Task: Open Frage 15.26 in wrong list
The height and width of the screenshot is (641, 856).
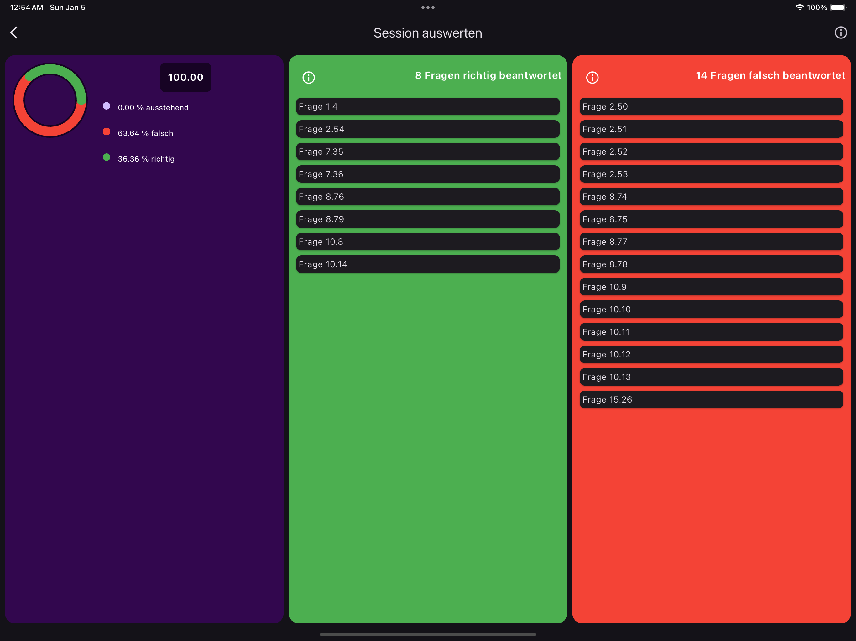Action: coord(711,399)
